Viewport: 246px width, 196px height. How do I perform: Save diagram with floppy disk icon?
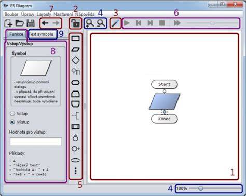tap(31, 23)
